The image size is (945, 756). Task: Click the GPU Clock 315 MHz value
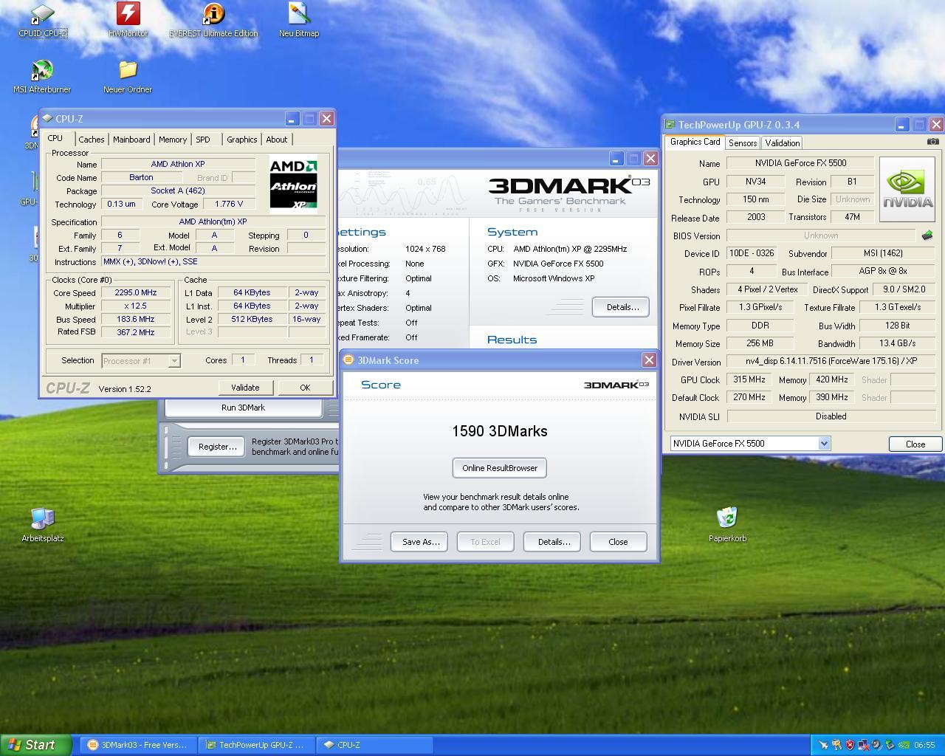coord(749,379)
